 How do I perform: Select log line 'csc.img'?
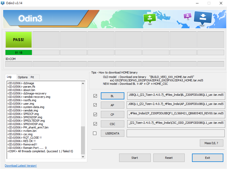[20, 134]
